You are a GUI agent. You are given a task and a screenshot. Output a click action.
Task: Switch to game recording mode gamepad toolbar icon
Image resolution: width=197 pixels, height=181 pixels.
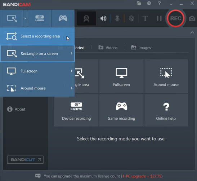(63, 18)
